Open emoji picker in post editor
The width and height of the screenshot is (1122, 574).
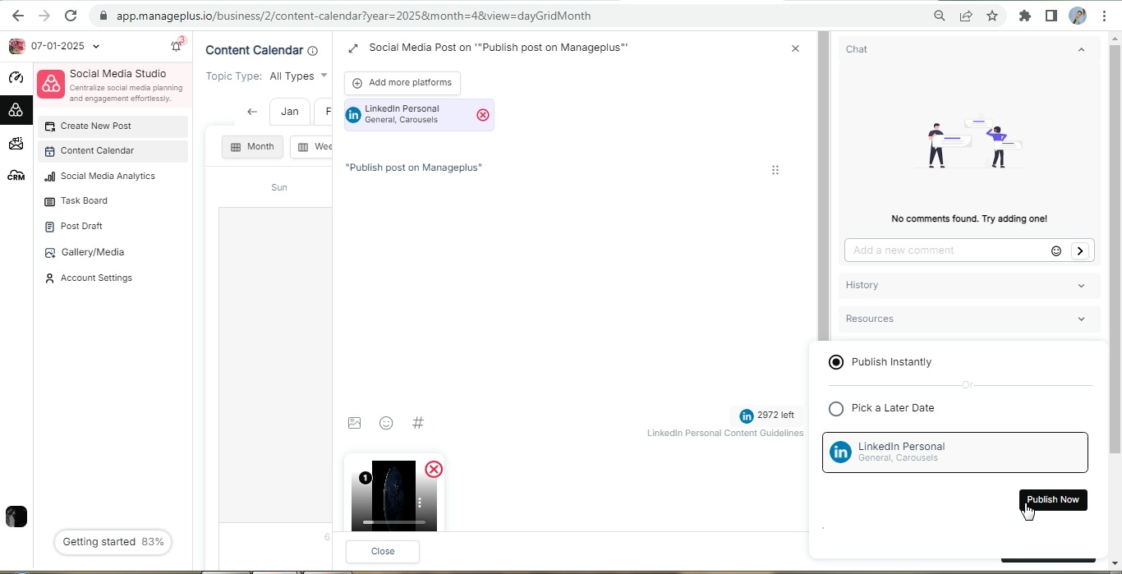386,423
